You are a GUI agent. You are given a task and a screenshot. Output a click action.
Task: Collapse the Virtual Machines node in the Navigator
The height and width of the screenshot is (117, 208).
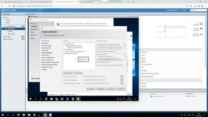click(x=3, y=26)
